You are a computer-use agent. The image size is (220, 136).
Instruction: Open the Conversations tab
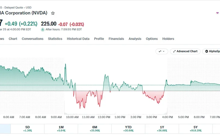pyautogui.click(x=32, y=39)
